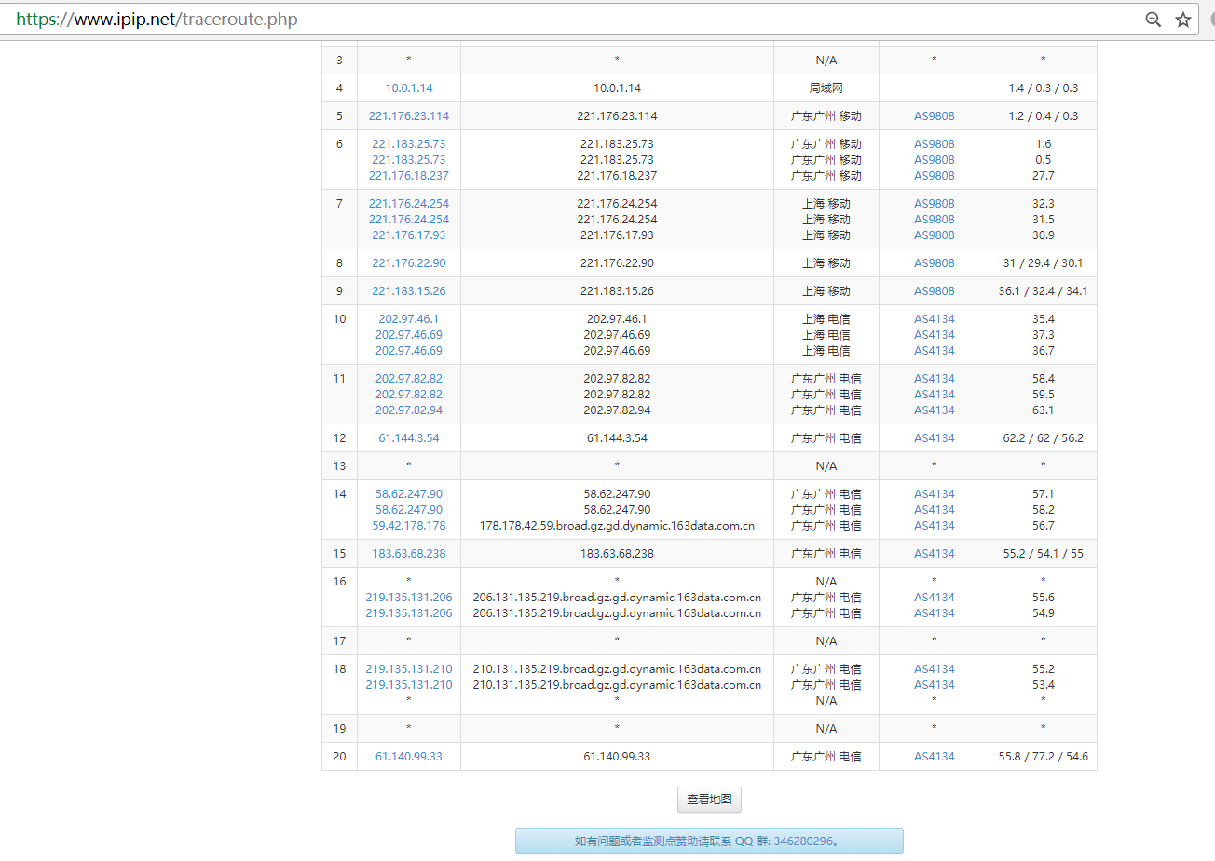Click the 56.7 latency value in hop 14
1215x861 pixels.
[1044, 526]
